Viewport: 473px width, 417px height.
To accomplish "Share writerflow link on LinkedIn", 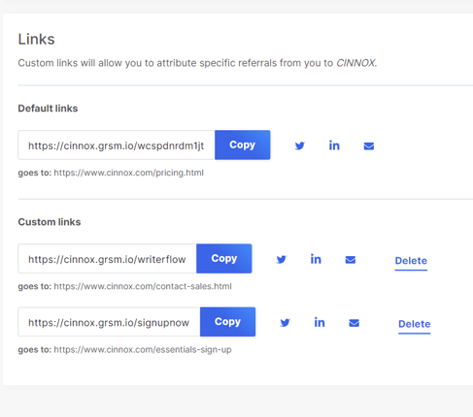I will click(x=316, y=259).
